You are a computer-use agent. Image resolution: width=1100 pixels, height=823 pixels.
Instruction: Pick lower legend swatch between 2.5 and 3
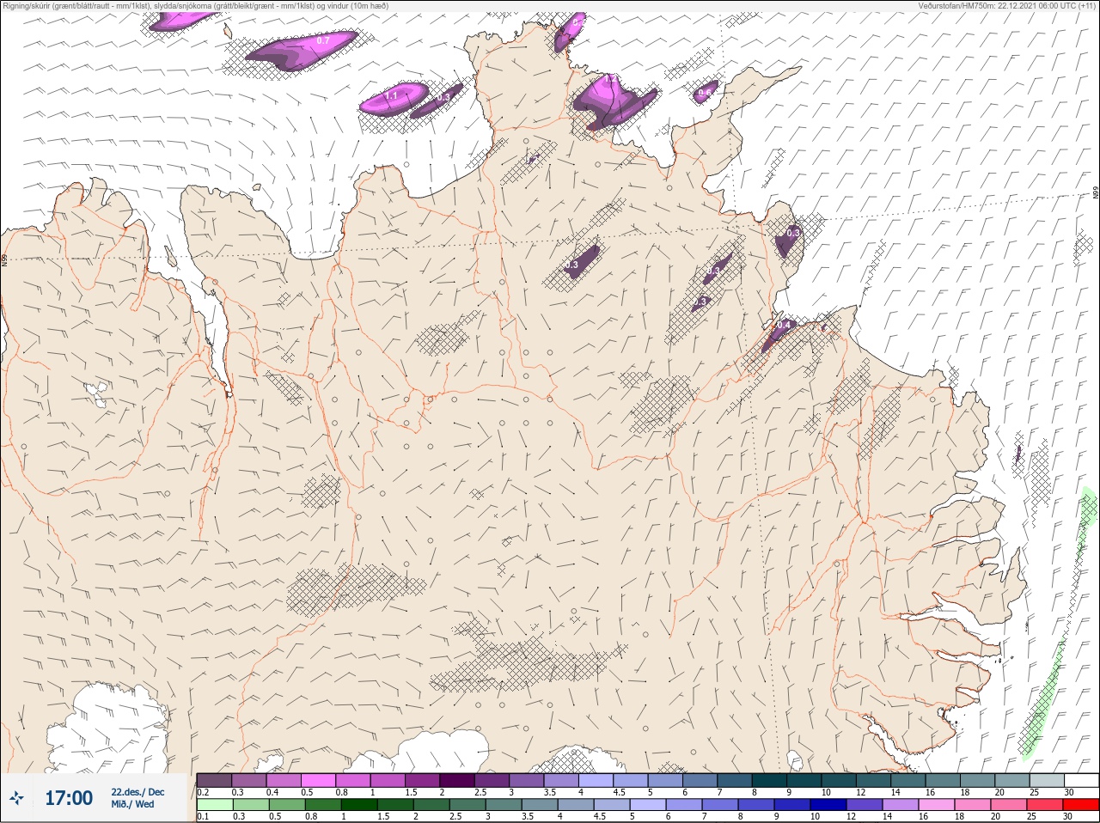[x=467, y=805]
